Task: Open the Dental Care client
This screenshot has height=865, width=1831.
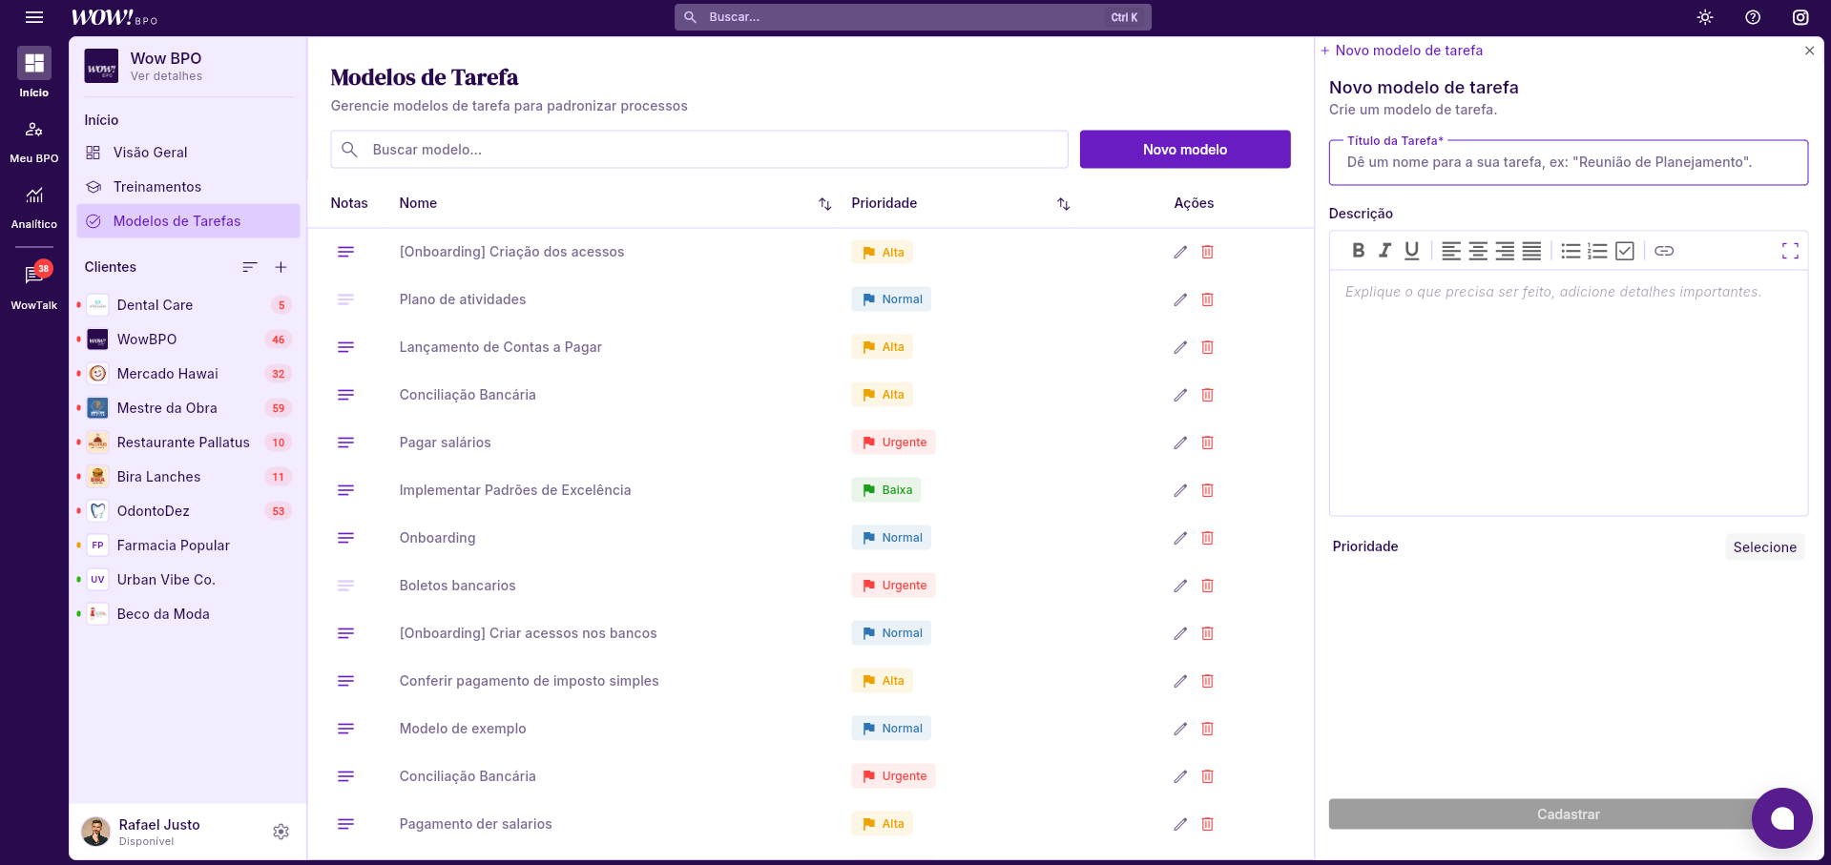Action: pyautogui.click(x=155, y=305)
